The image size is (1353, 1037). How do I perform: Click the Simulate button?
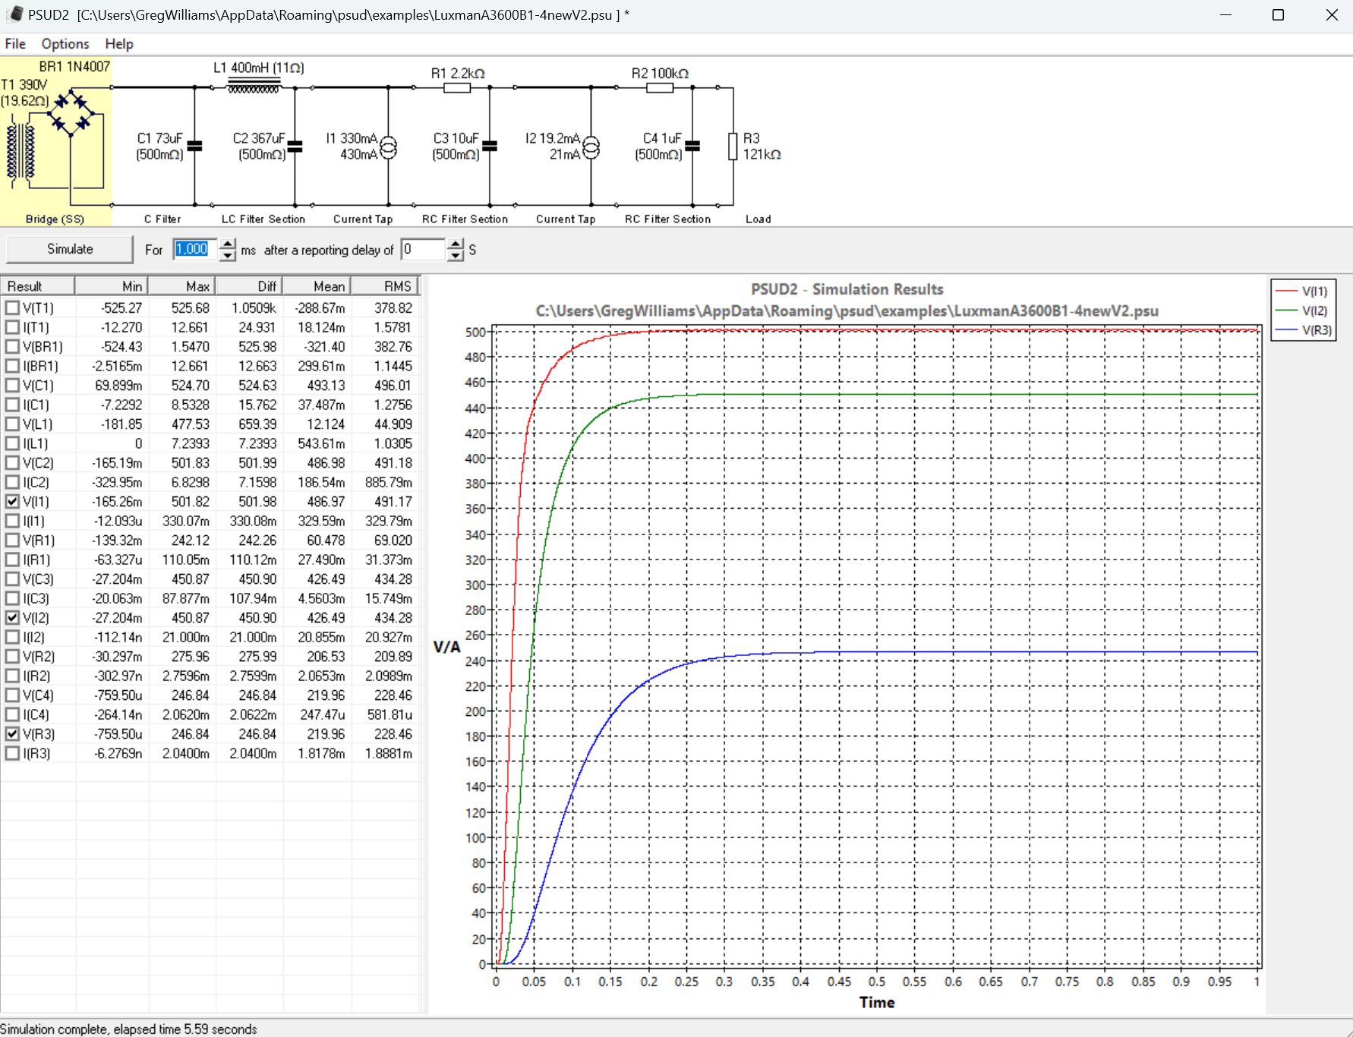coord(70,249)
